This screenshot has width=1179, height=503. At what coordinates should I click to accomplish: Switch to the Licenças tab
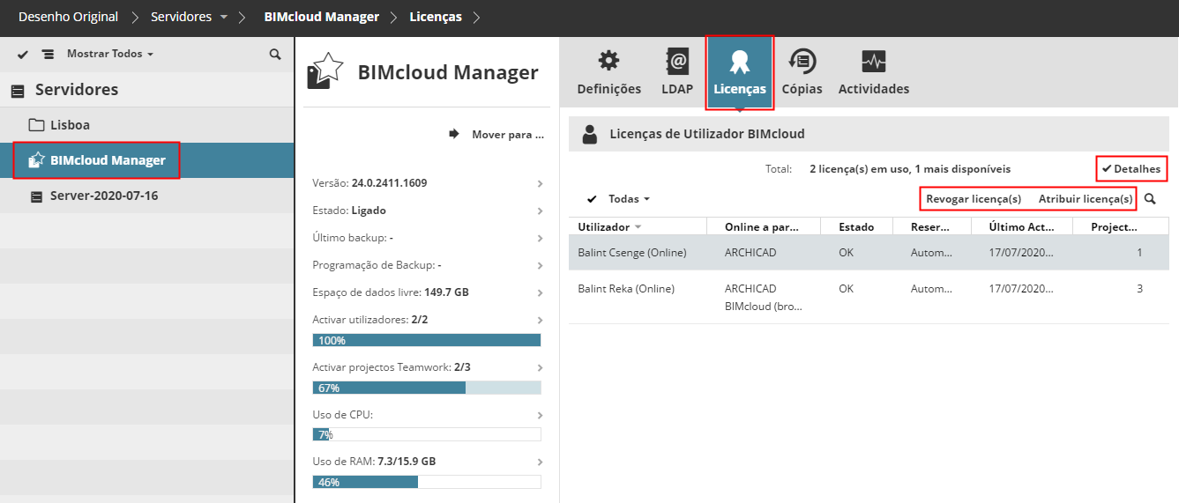coord(739,72)
